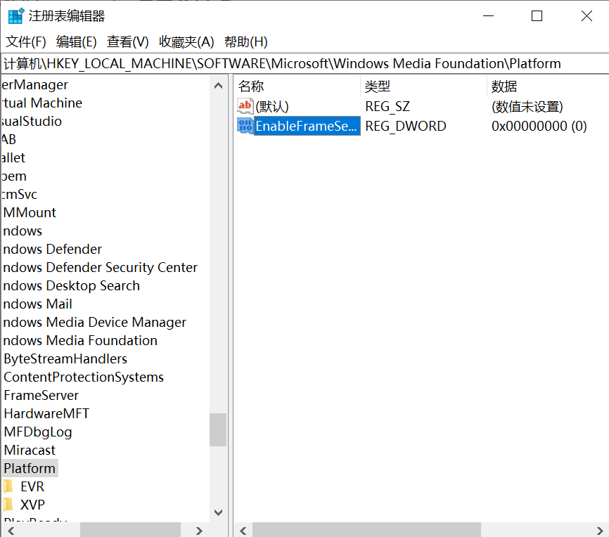Select the MMount key row

tap(30, 213)
